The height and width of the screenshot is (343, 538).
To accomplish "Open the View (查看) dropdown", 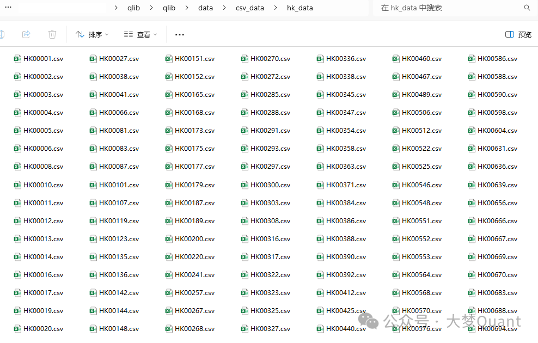I will coord(140,34).
